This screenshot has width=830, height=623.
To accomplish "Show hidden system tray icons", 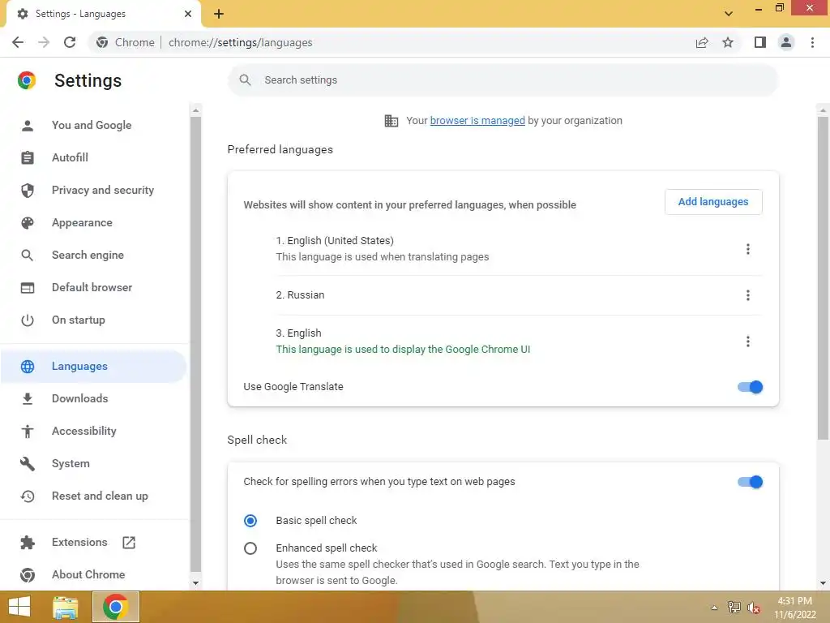I will [x=714, y=608].
